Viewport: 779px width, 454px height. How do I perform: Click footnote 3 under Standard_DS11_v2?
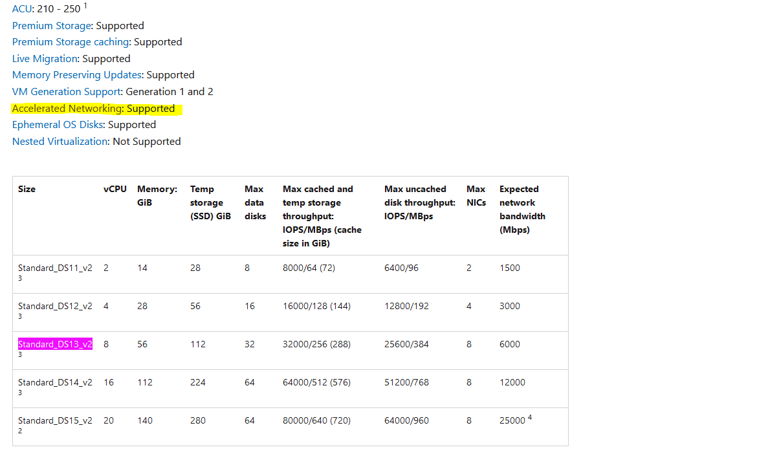pyautogui.click(x=20, y=278)
